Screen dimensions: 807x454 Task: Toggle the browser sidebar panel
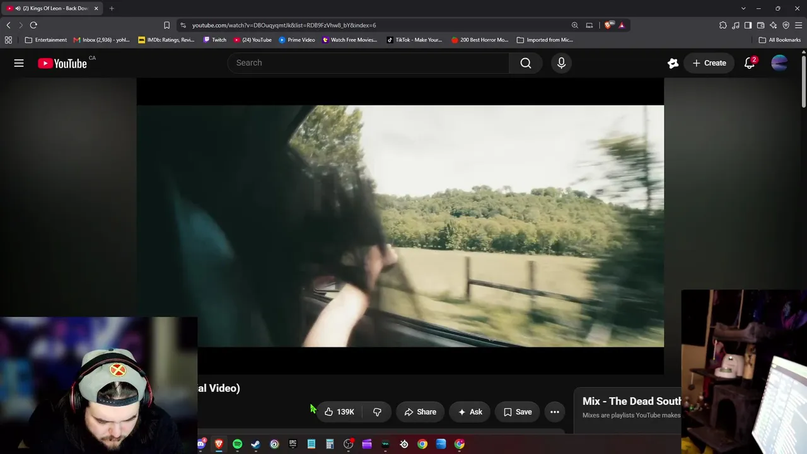[x=748, y=25]
